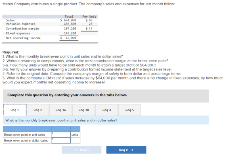
Task: Switch to the Req 2 tab
Action: click(x=38, y=110)
